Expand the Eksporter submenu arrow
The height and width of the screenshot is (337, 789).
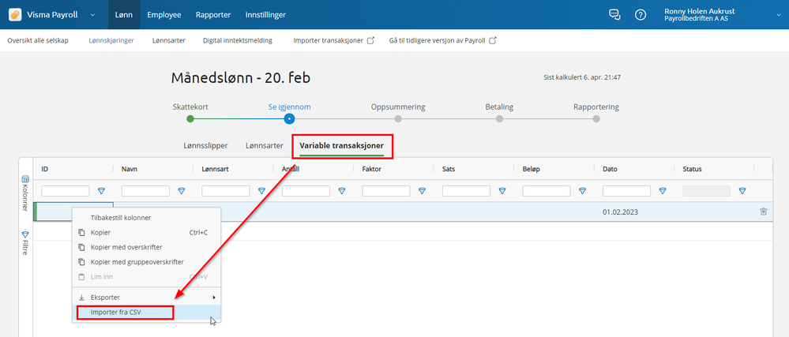click(x=215, y=298)
